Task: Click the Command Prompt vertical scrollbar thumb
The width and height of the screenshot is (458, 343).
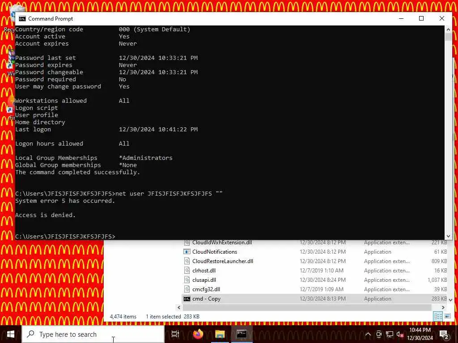Action: pos(448,37)
